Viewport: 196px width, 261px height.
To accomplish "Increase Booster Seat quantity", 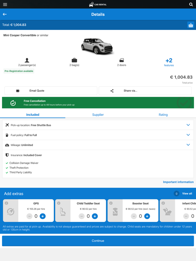I will click(x=147, y=216).
